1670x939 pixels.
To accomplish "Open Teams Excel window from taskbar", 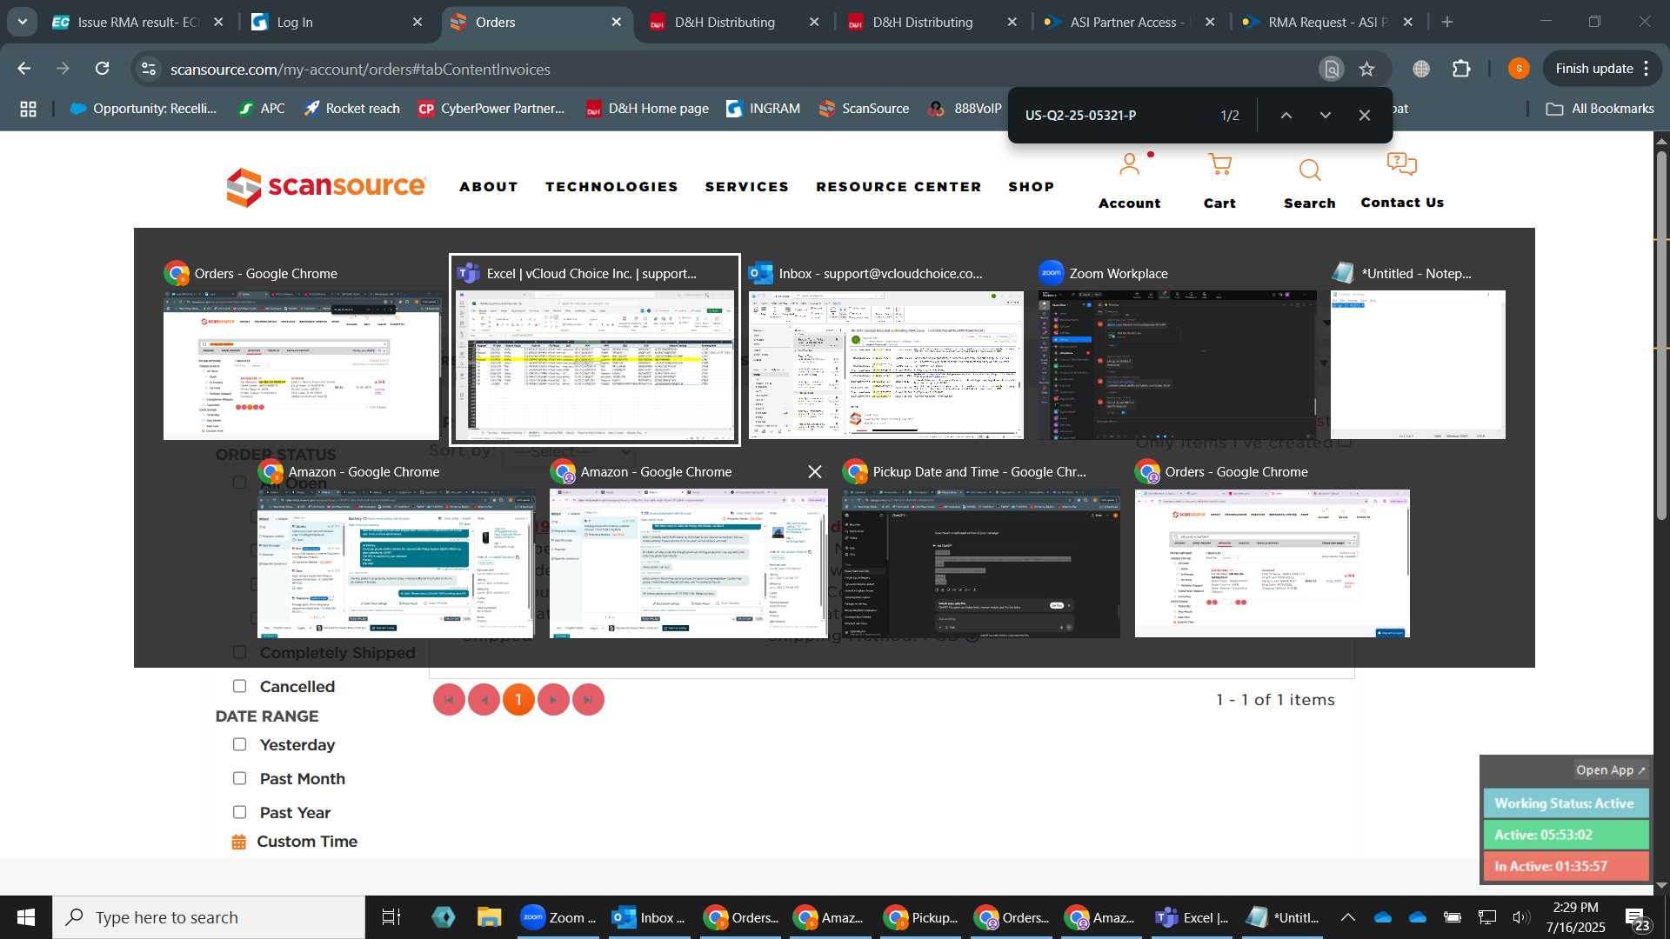I will click(x=1192, y=917).
